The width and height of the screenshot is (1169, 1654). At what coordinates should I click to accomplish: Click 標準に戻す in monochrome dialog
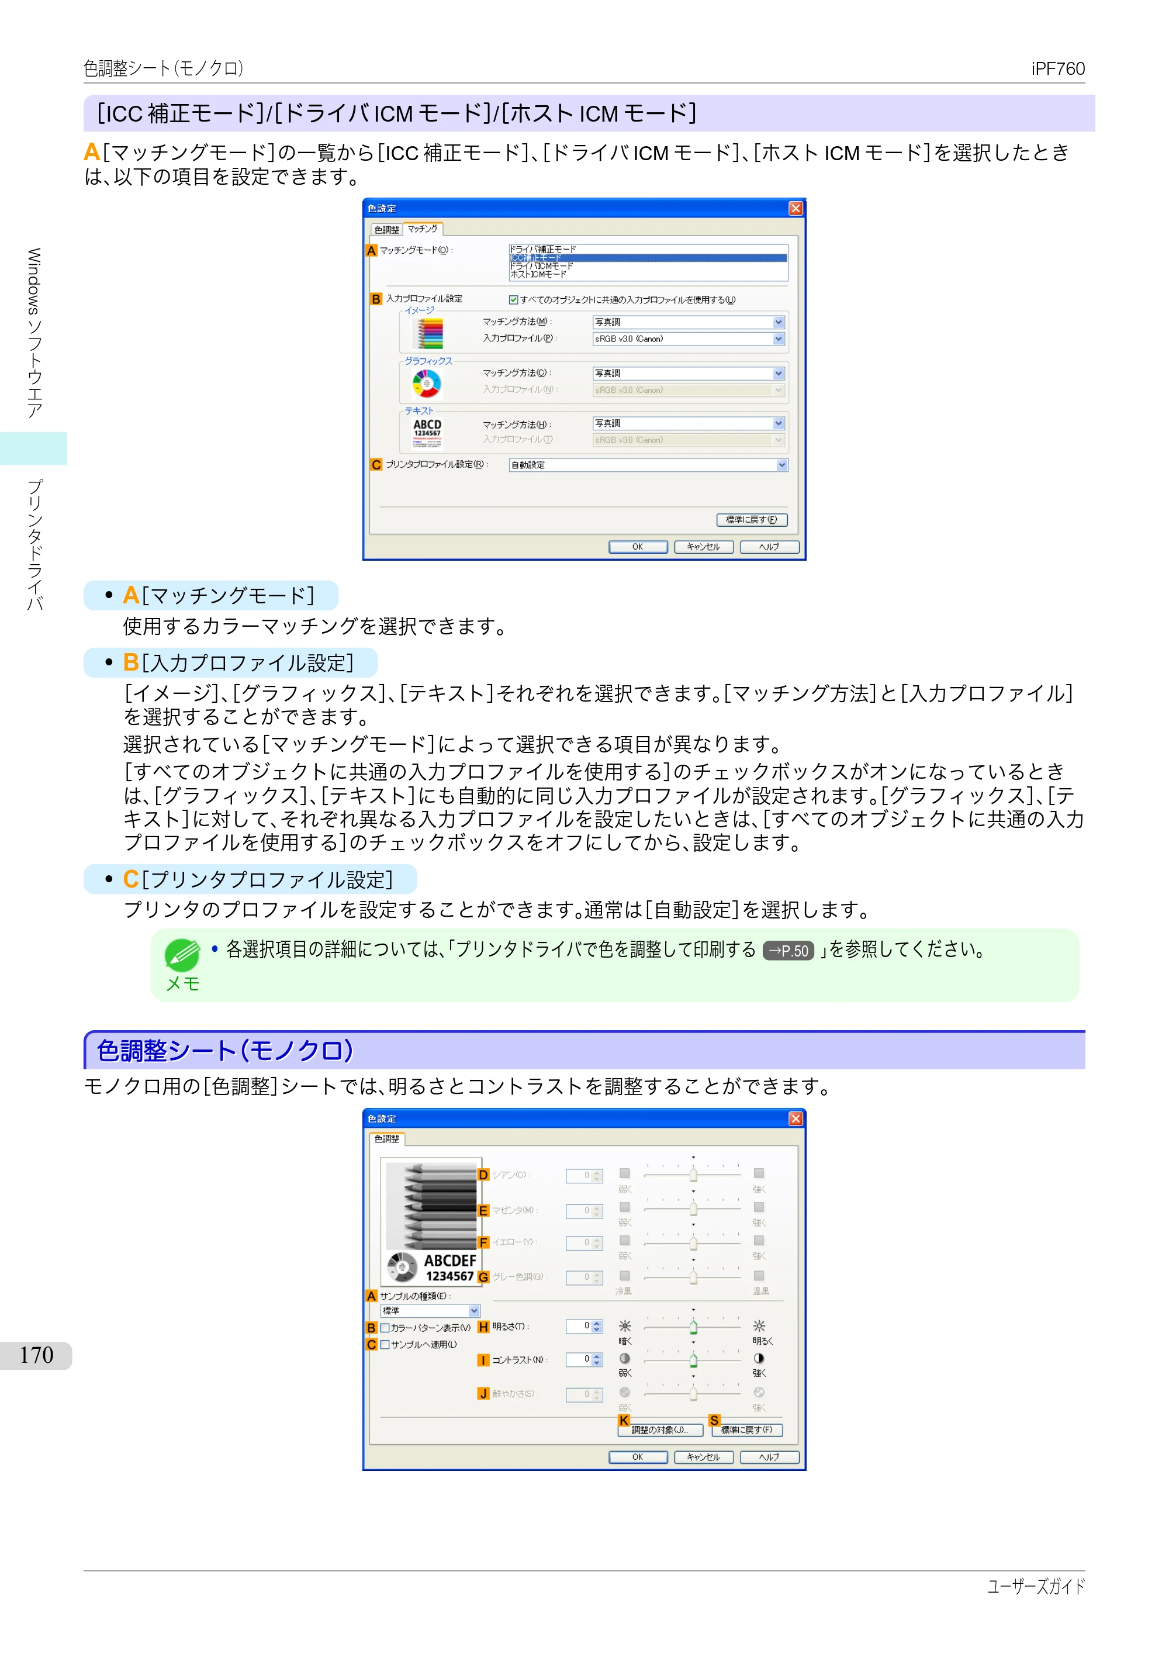(747, 1430)
